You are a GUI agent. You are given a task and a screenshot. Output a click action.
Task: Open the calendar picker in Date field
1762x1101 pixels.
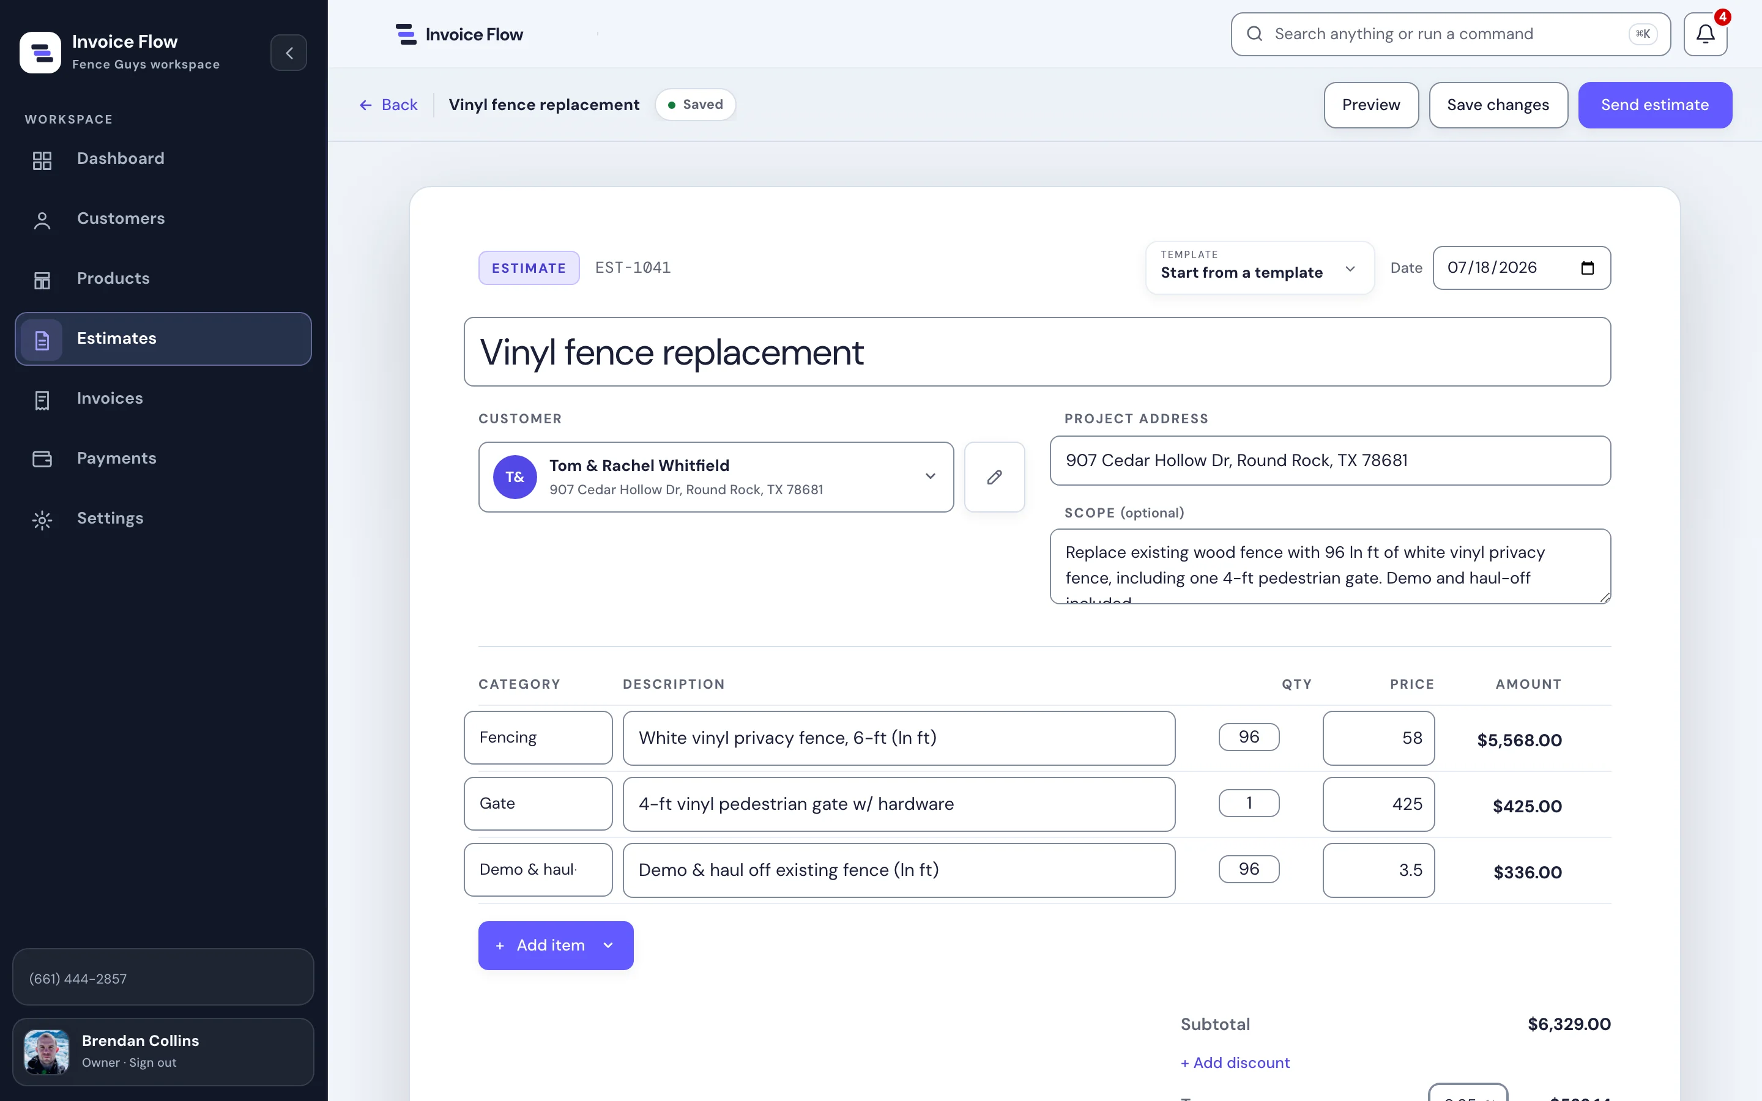pyautogui.click(x=1587, y=268)
